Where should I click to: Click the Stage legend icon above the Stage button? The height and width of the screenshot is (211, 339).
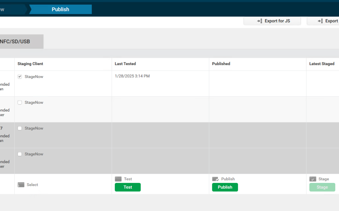coord(313,179)
